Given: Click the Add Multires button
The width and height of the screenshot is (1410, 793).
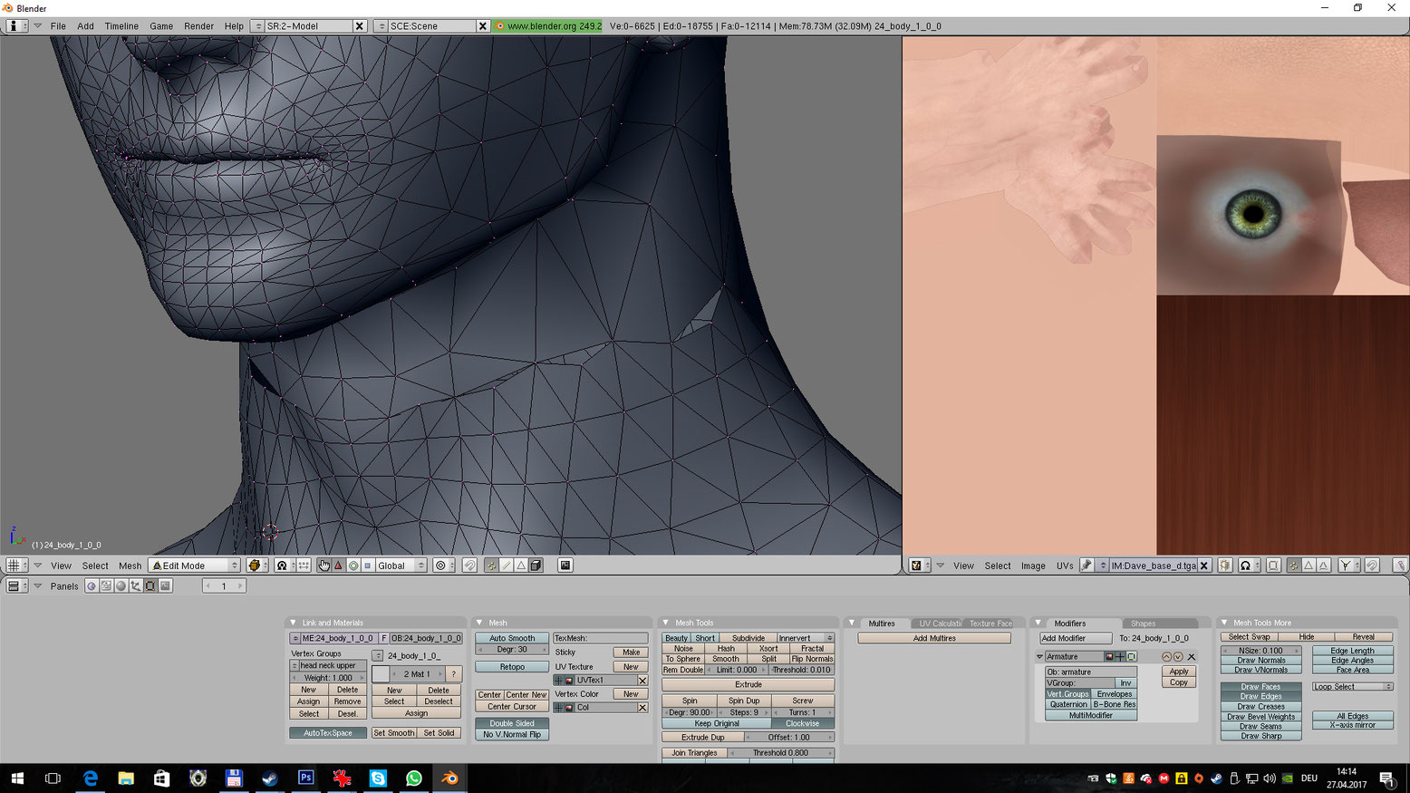Looking at the screenshot, I should point(934,638).
